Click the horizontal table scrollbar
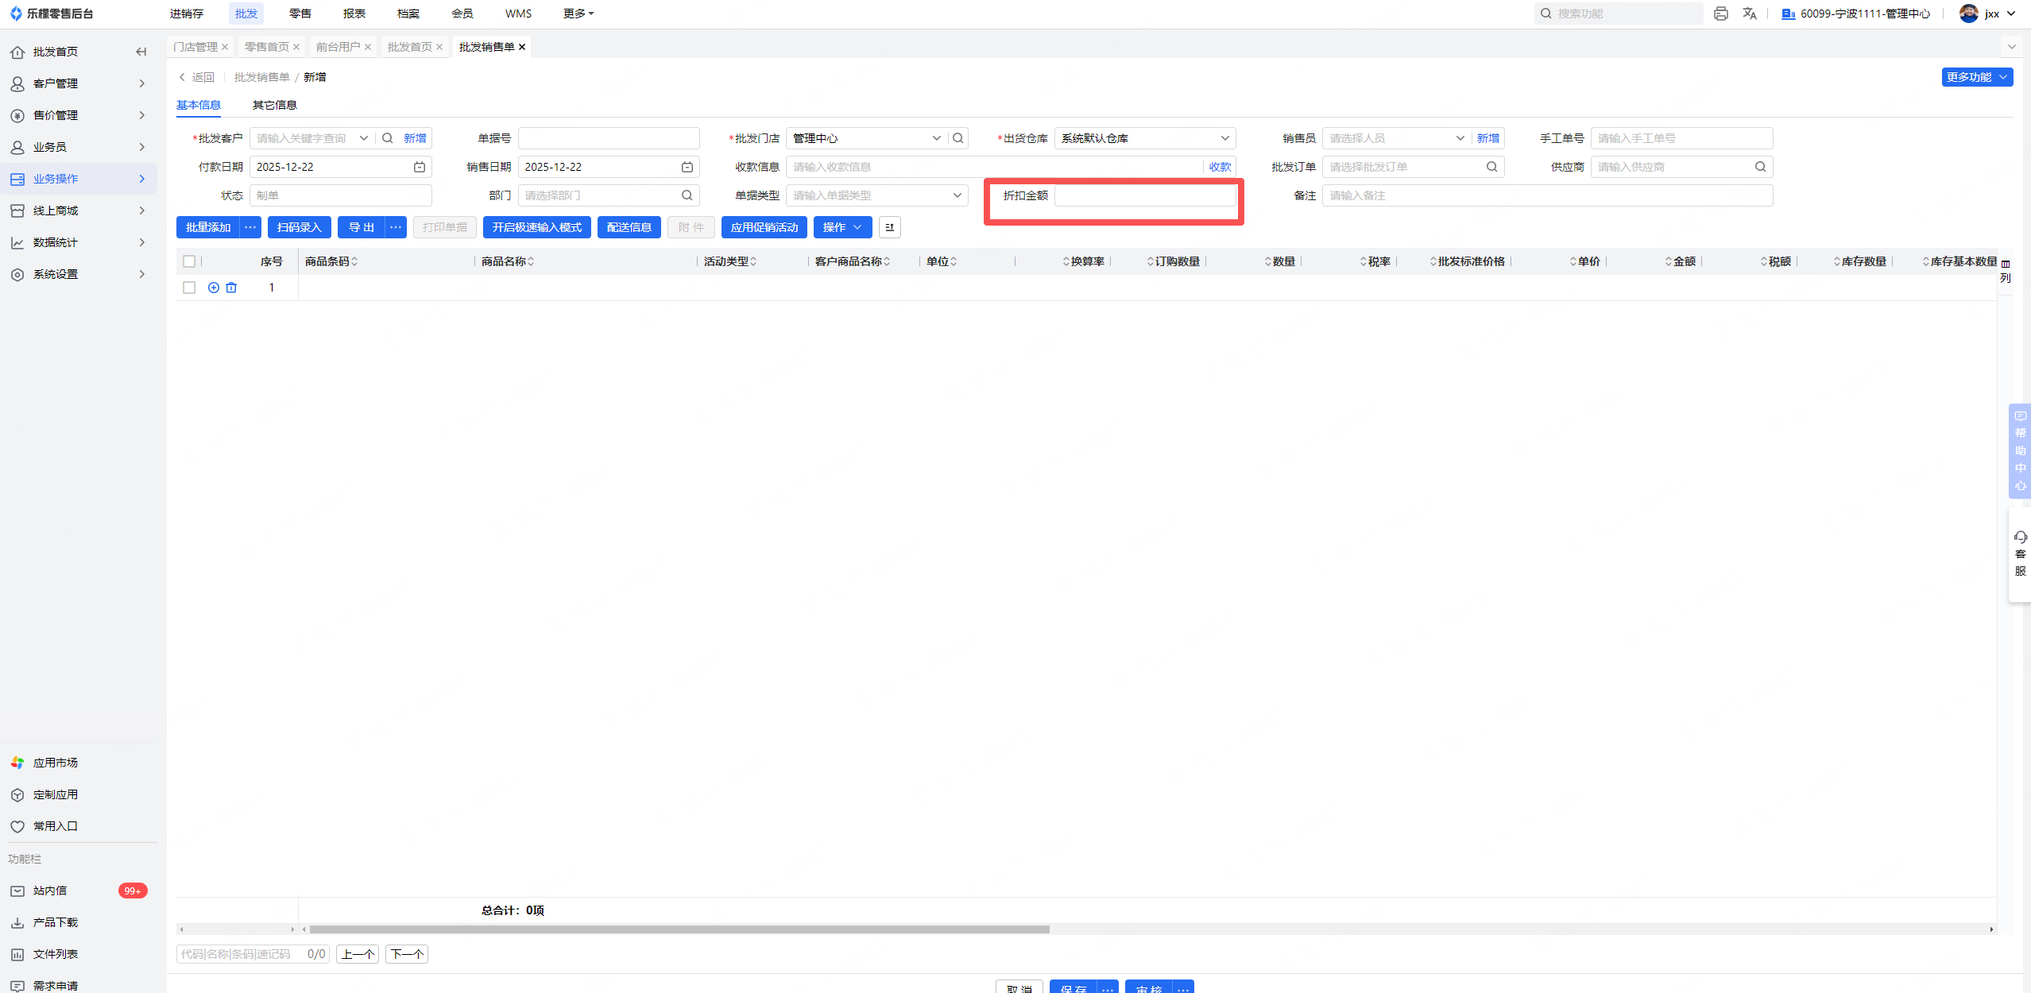Image resolution: width=2031 pixels, height=993 pixels. [679, 929]
